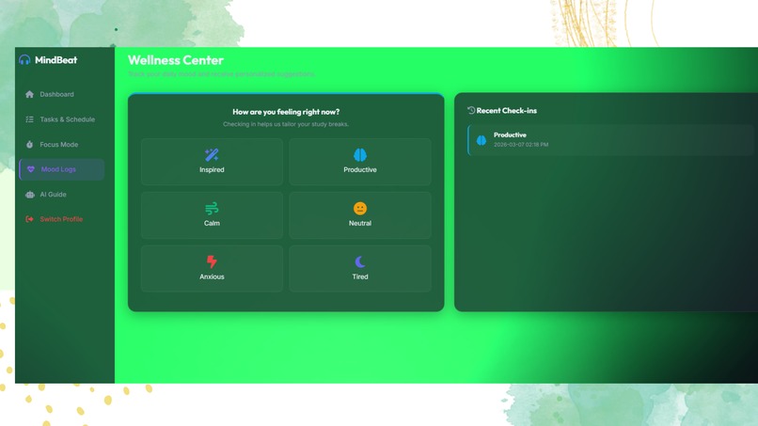Click the Neutral face emoji icon

tap(360, 209)
